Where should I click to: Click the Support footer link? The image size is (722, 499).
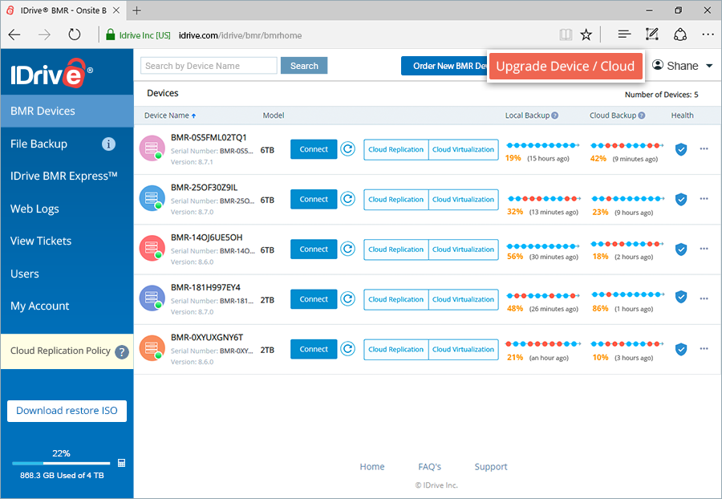coord(491,467)
